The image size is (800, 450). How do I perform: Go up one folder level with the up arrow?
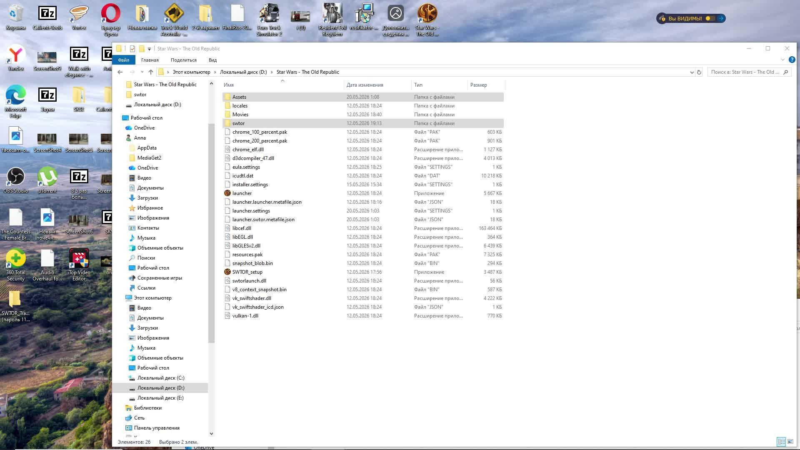(151, 72)
